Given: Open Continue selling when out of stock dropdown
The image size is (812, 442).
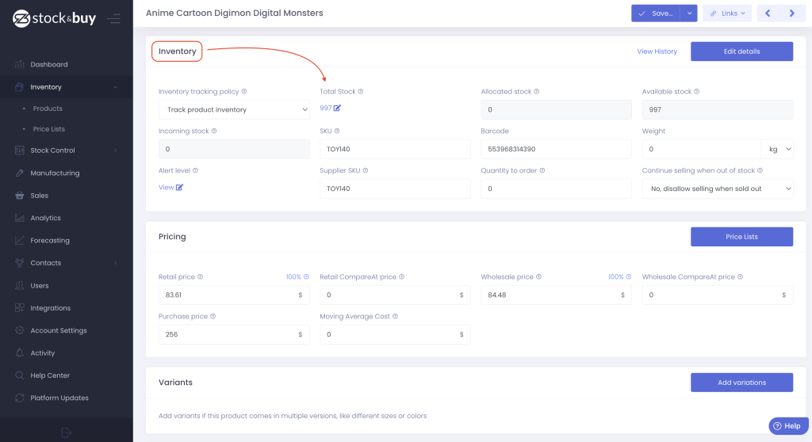Looking at the screenshot, I should [717, 189].
